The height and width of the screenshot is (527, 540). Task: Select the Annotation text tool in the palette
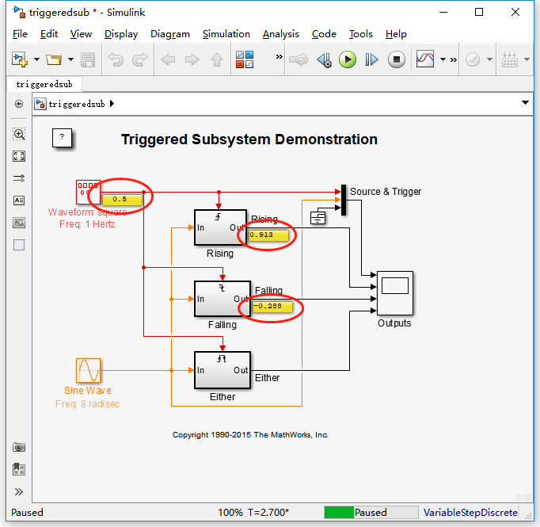pos(19,200)
